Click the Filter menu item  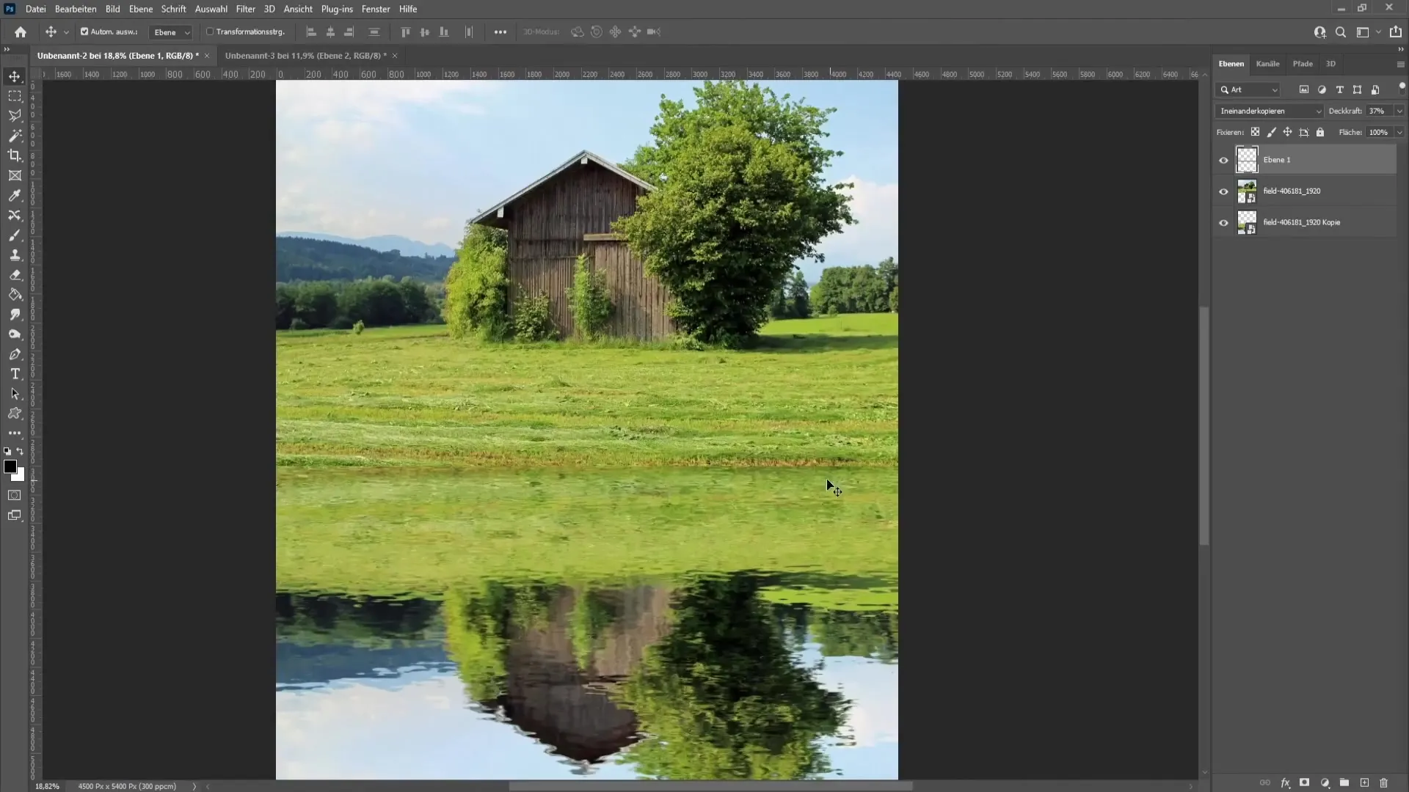pos(246,9)
